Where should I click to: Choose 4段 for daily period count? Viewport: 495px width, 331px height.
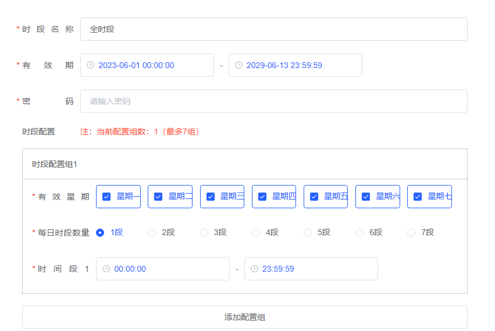256,233
